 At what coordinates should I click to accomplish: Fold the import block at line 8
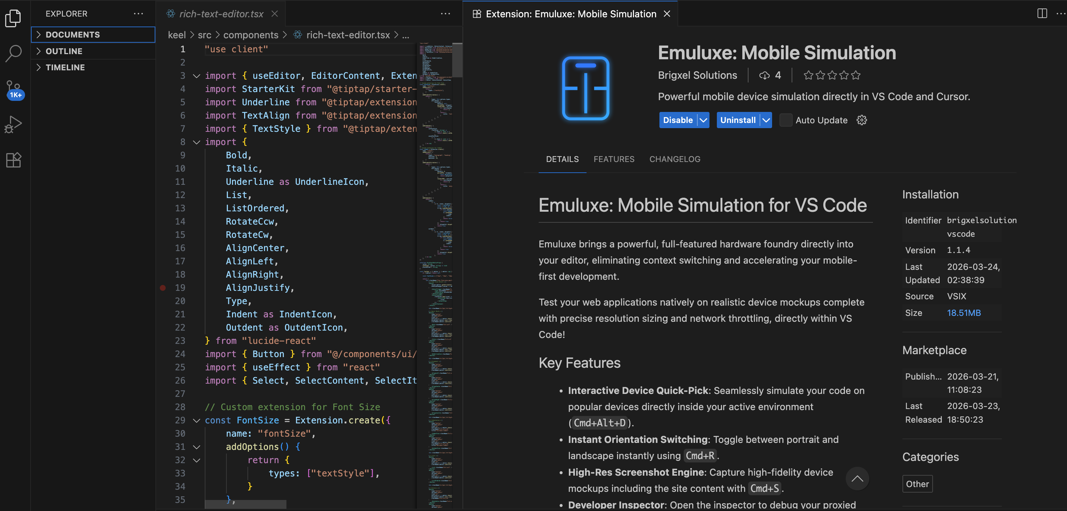tap(197, 142)
